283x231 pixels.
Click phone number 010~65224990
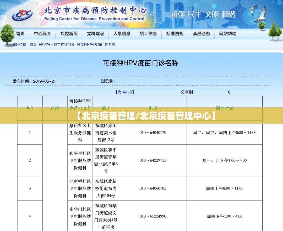tap(153, 216)
